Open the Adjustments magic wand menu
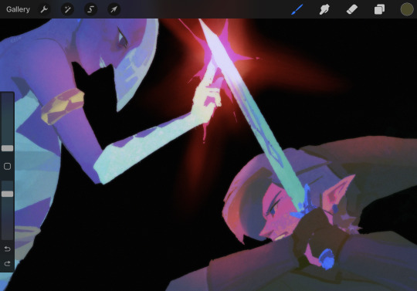This screenshot has width=417, height=291. (x=67, y=9)
